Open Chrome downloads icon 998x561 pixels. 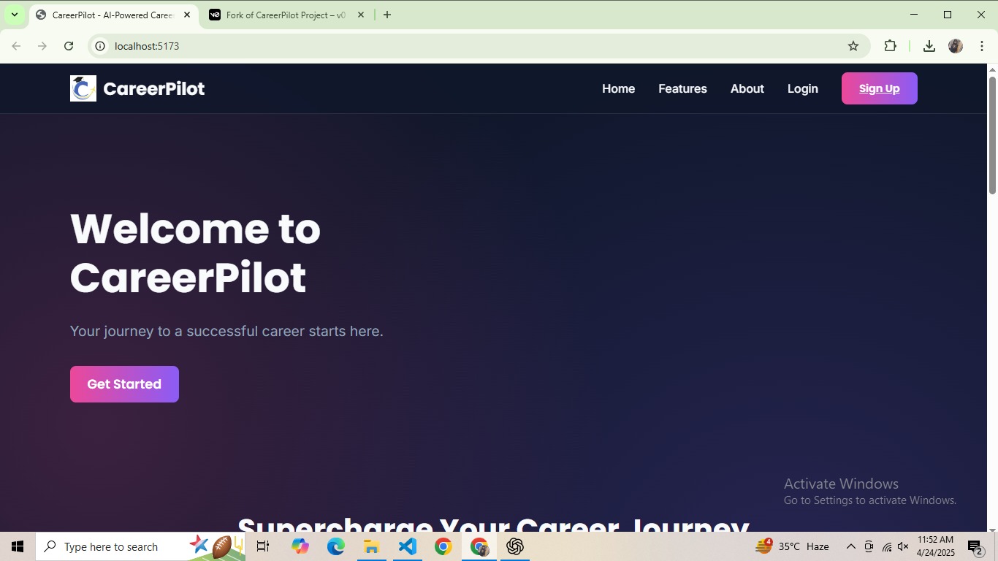click(929, 46)
